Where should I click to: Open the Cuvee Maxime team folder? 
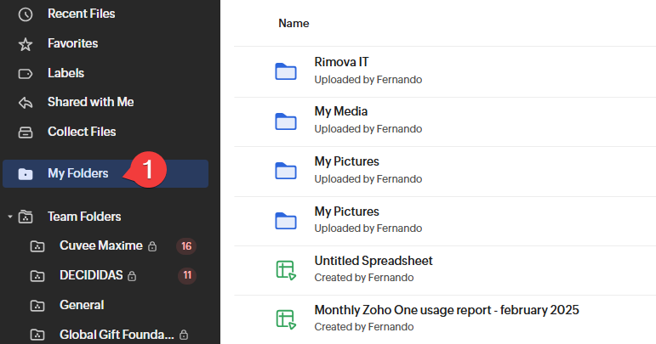coord(100,246)
